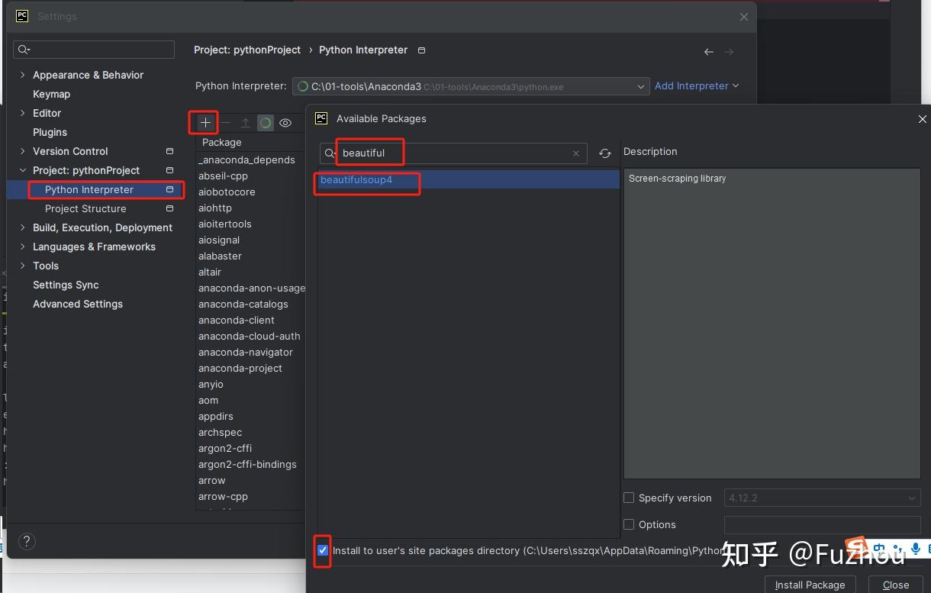931x593 pixels.
Task: Uncheck install to user's site packages directory
Action: 322,550
